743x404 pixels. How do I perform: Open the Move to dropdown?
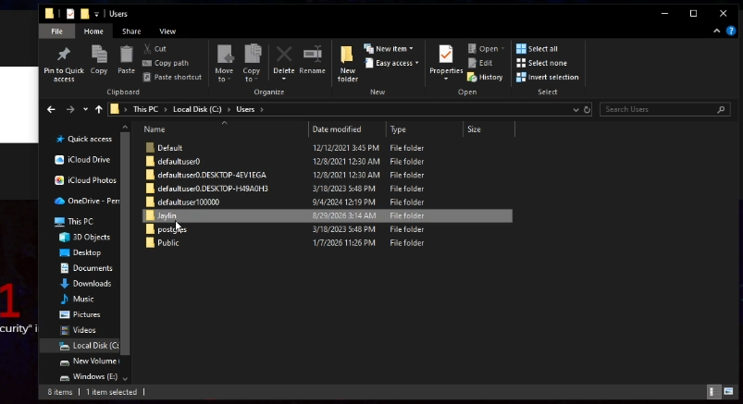(224, 75)
